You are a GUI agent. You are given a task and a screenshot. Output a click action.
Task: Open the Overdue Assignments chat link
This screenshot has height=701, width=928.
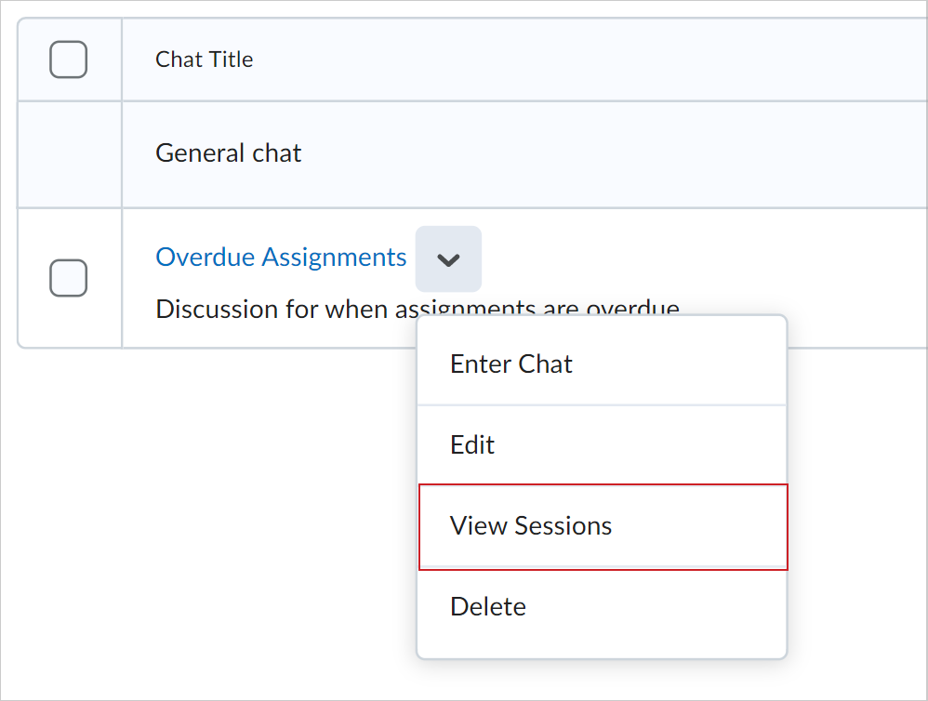tap(281, 257)
